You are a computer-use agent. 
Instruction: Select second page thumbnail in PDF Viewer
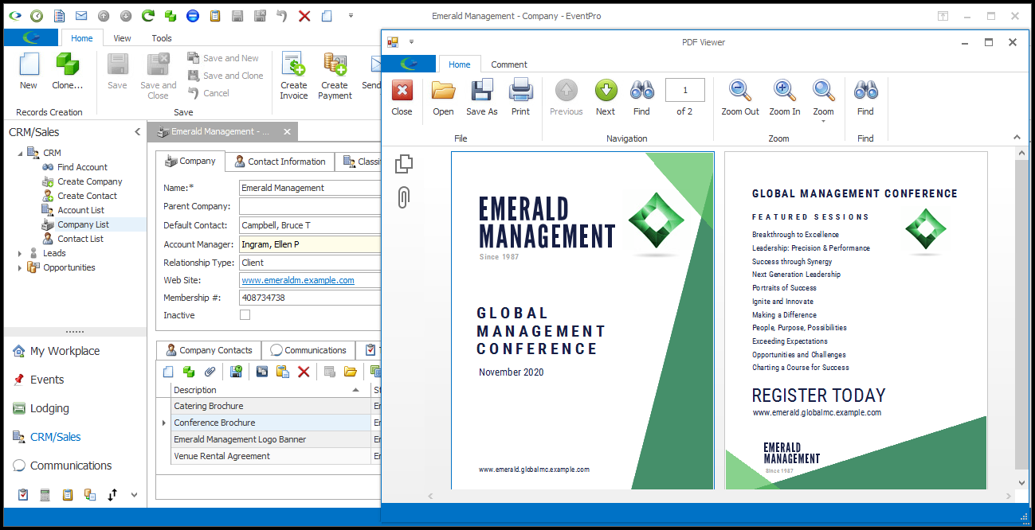click(856, 320)
